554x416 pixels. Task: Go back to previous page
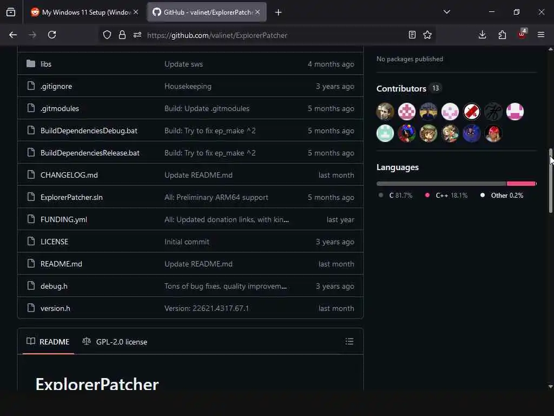pyautogui.click(x=13, y=35)
